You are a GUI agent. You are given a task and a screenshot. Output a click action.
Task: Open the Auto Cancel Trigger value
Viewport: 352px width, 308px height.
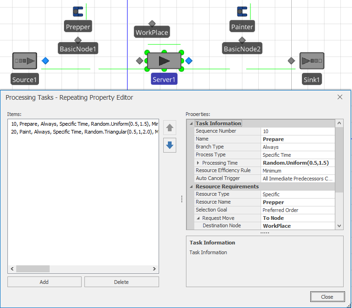pyautogui.click(x=298, y=179)
